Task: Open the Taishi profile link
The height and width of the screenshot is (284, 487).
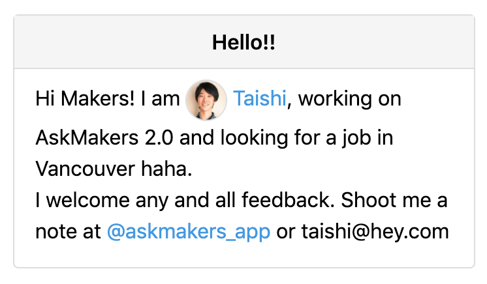Action: (260, 100)
